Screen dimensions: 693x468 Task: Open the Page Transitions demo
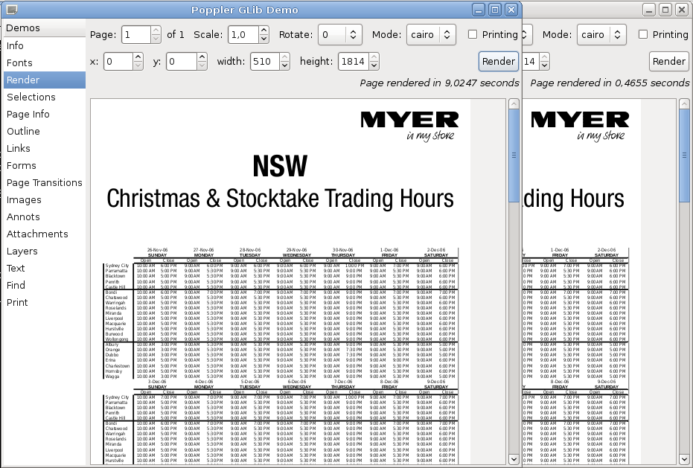44,182
